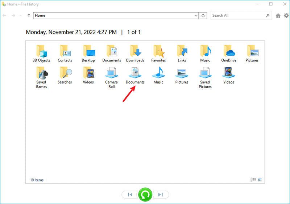
Task: Click the backup date heading text
Action: pyautogui.click(x=71, y=32)
